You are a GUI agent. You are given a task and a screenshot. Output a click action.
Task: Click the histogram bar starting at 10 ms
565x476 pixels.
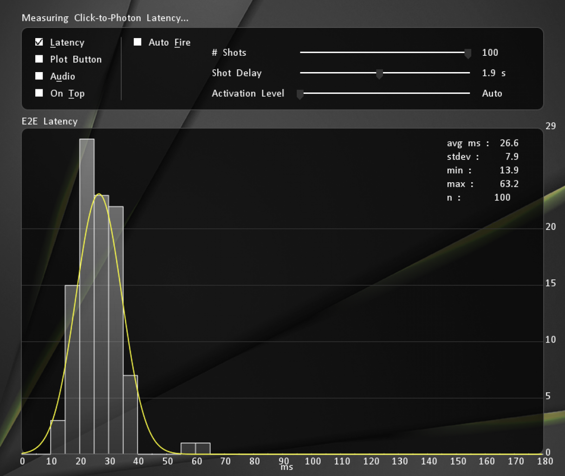click(x=58, y=437)
